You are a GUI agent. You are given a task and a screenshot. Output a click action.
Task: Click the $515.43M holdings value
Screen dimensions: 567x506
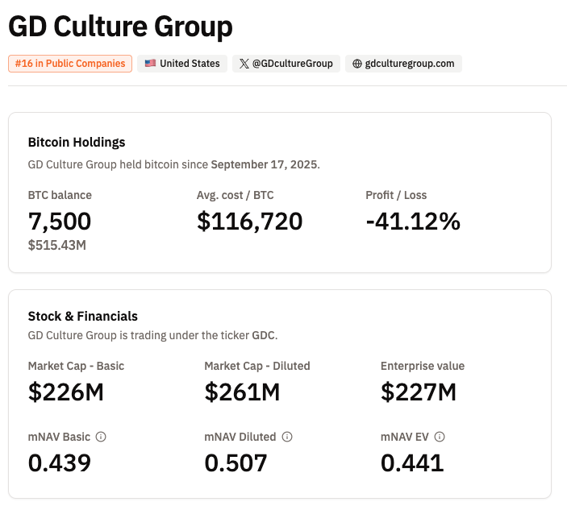coord(56,245)
